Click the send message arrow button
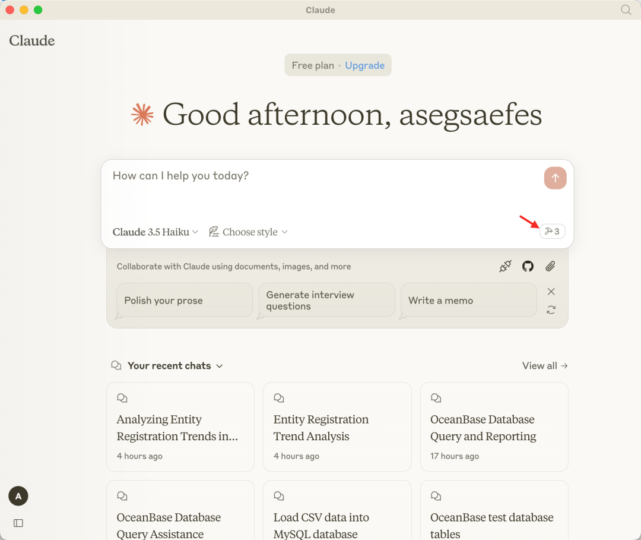 [555, 178]
